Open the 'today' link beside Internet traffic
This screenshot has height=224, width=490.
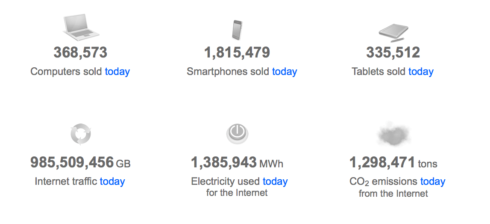[112, 181]
